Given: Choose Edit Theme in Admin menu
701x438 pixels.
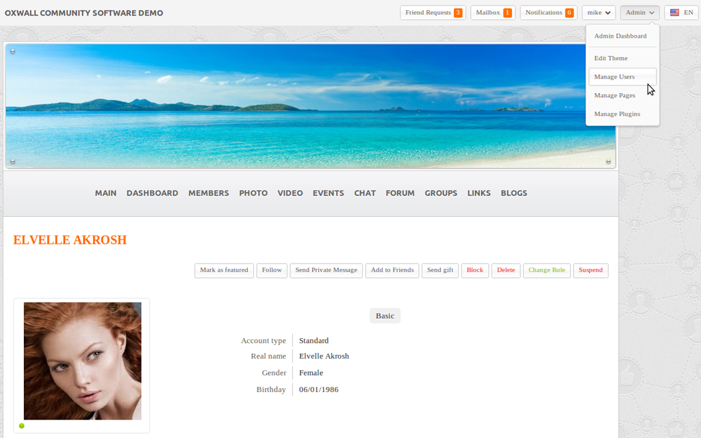Looking at the screenshot, I should point(611,58).
